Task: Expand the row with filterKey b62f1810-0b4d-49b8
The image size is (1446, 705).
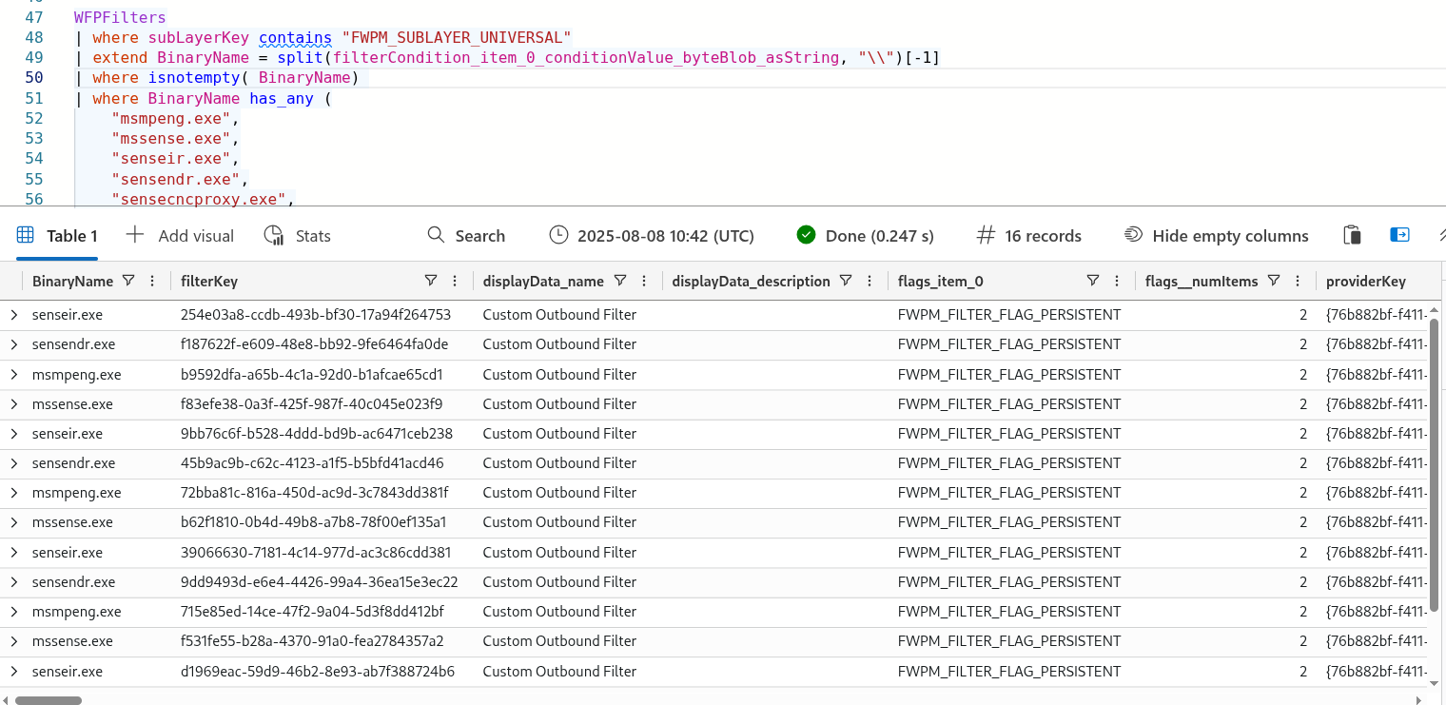Action: pyautogui.click(x=14, y=521)
